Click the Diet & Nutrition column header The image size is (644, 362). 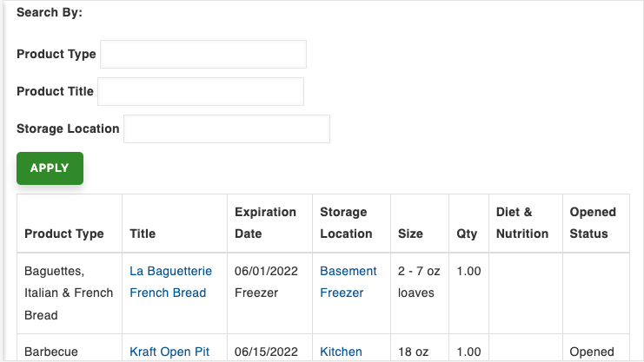pos(522,223)
